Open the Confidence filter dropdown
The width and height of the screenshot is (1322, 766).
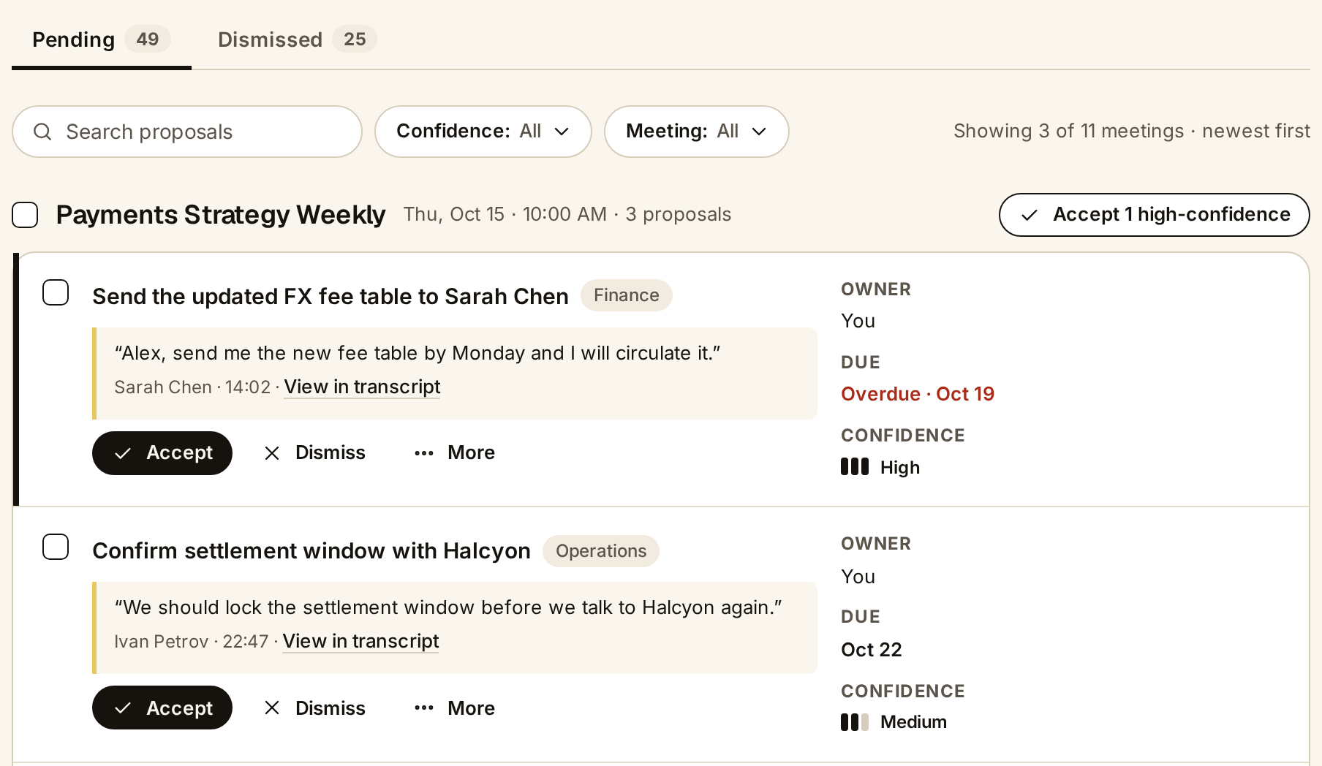pyautogui.click(x=483, y=132)
